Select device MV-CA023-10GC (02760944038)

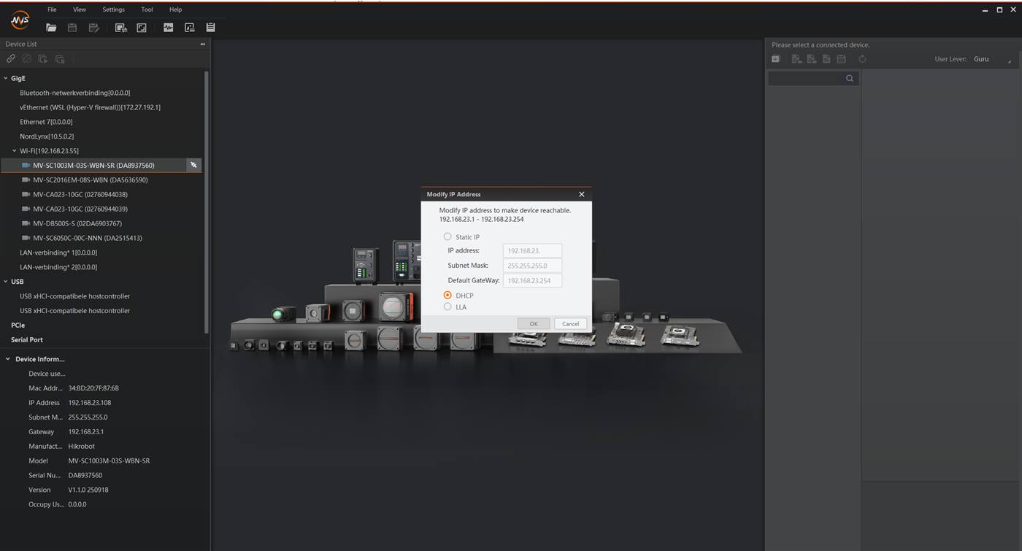[x=80, y=194]
